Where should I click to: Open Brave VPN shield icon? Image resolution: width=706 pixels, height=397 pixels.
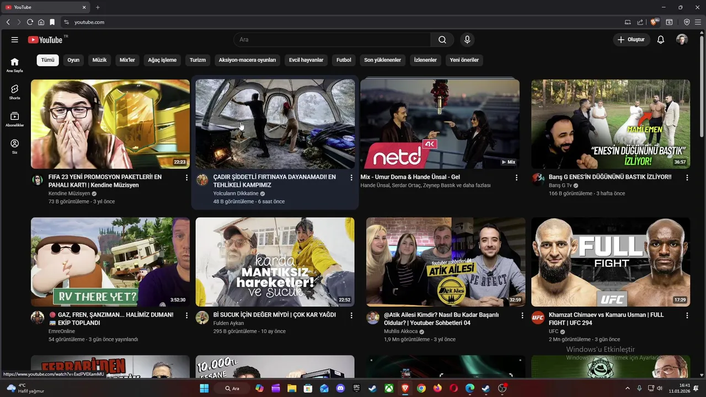(687, 22)
